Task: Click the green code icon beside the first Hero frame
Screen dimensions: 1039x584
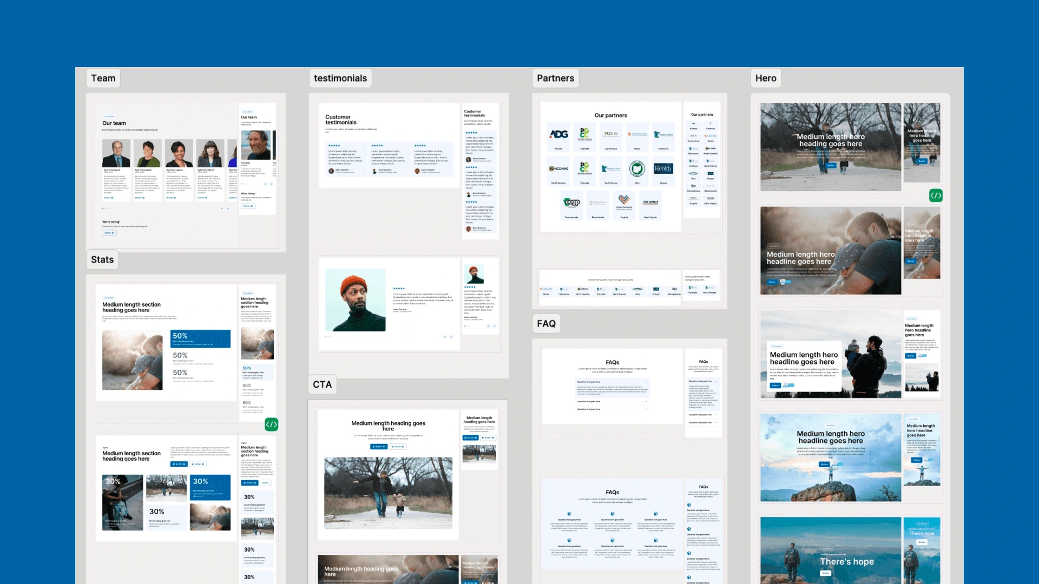Action: coord(936,195)
